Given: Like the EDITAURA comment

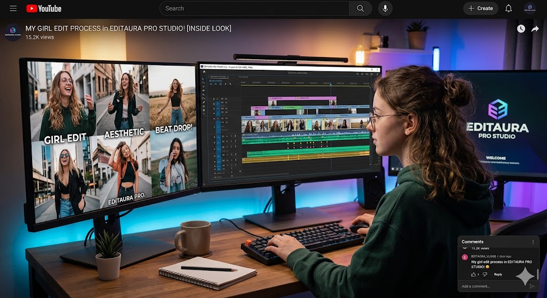Looking at the screenshot, I should [473, 275].
